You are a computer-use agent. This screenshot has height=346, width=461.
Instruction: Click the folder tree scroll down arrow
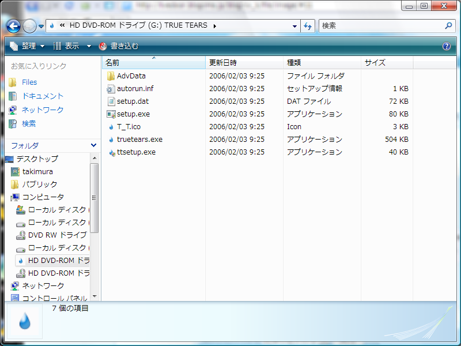click(95, 296)
